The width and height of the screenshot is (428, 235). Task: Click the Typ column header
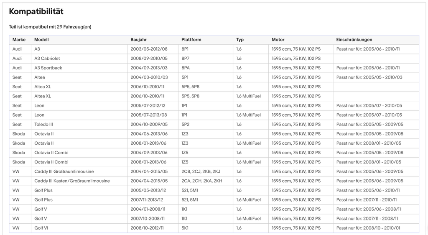coord(240,40)
